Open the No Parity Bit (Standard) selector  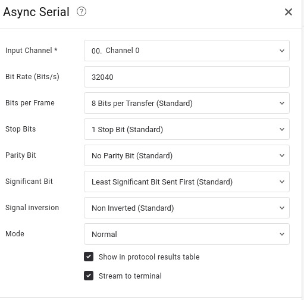pyautogui.click(x=187, y=155)
